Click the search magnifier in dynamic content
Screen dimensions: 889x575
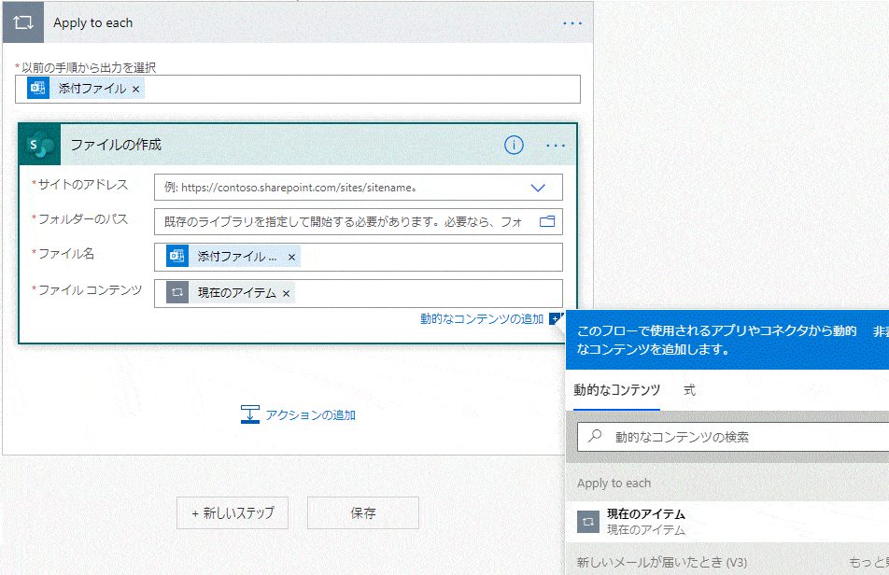point(594,436)
